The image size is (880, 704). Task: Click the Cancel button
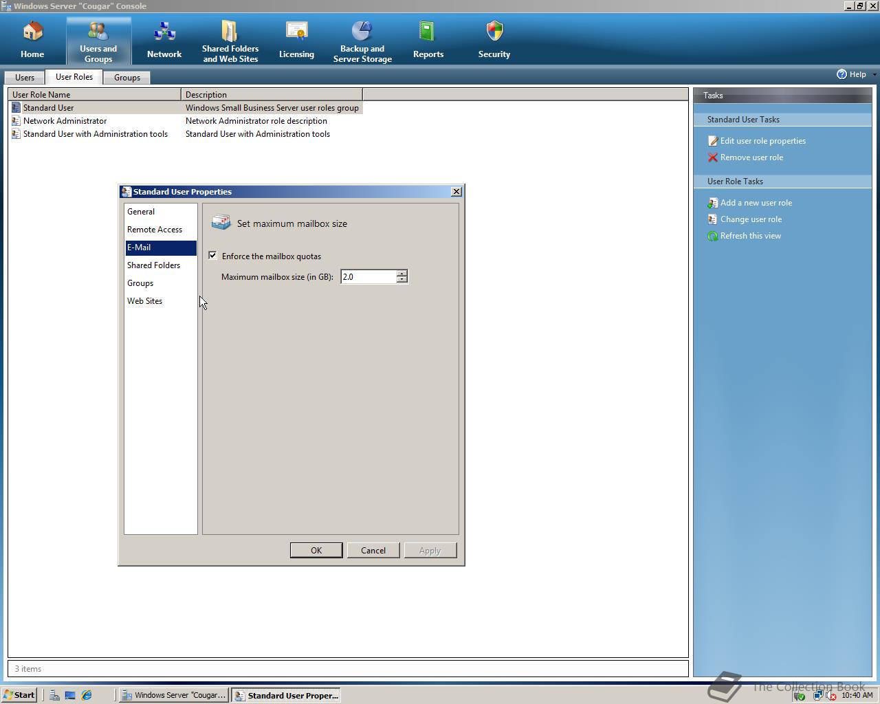[373, 550]
